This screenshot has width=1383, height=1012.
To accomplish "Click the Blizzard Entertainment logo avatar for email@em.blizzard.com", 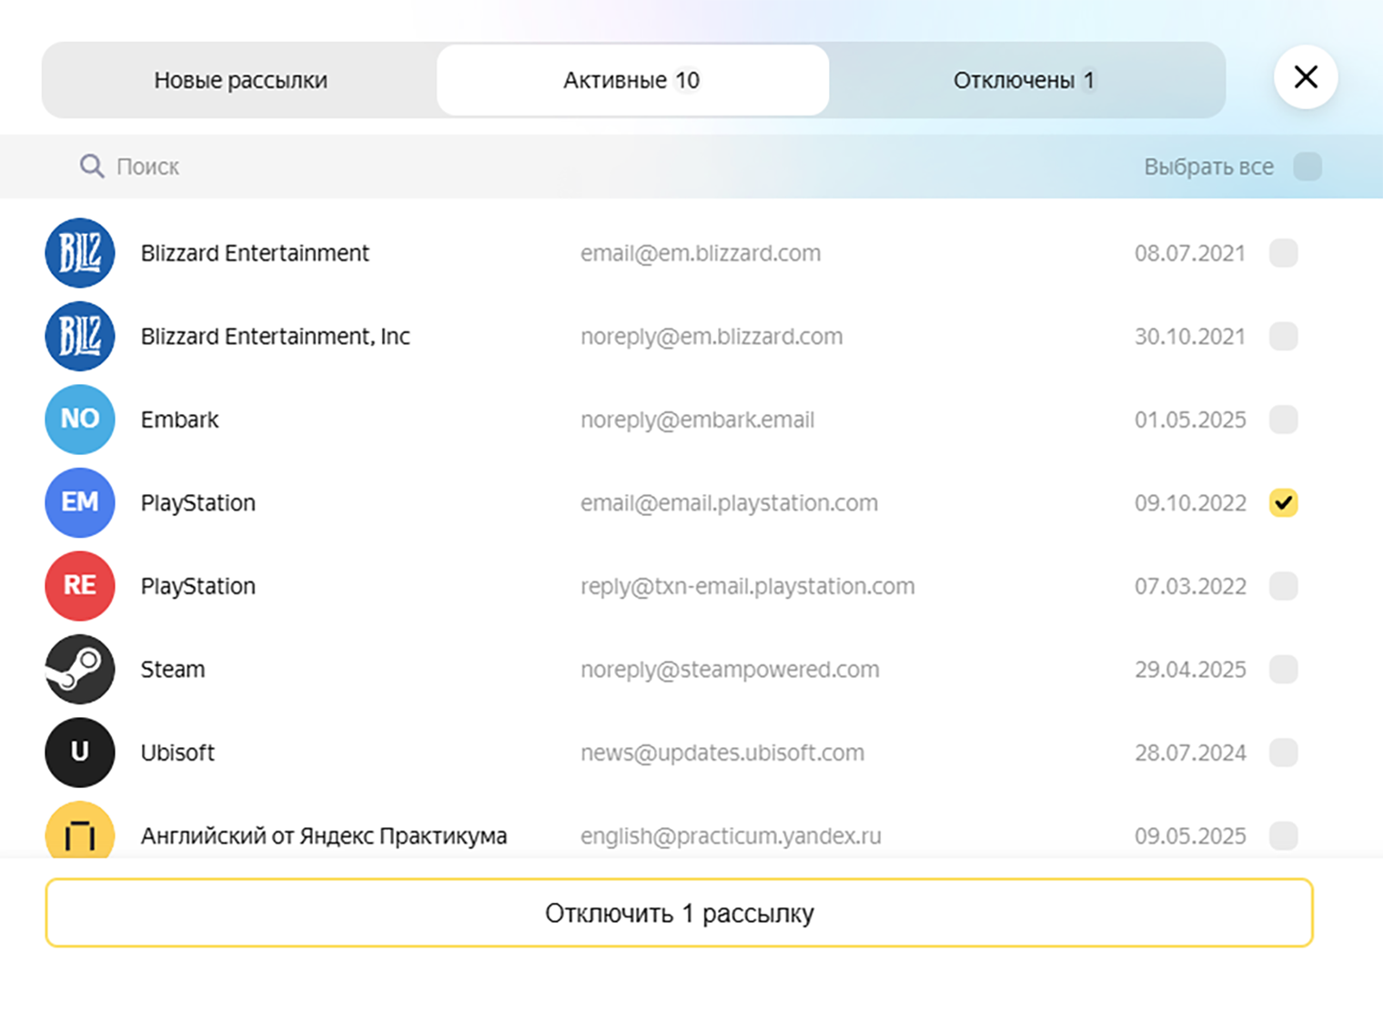I will 80,253.
